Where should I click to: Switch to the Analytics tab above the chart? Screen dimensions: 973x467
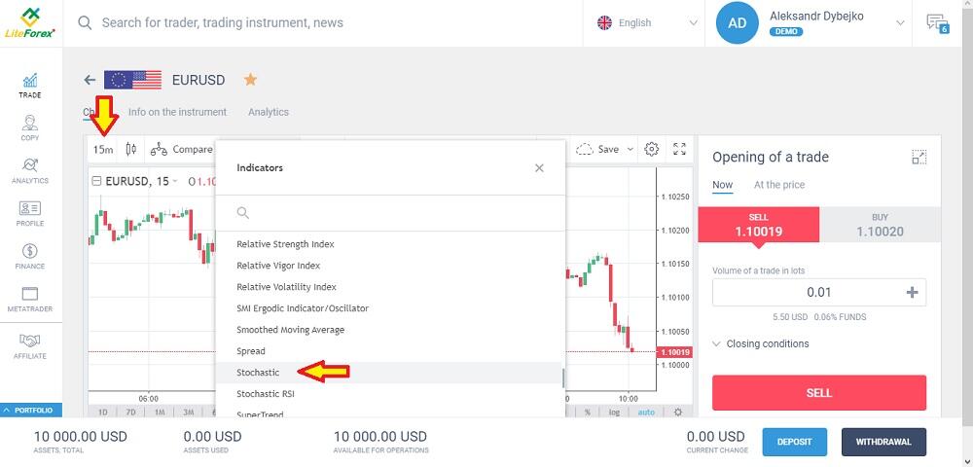click(269, 112)
